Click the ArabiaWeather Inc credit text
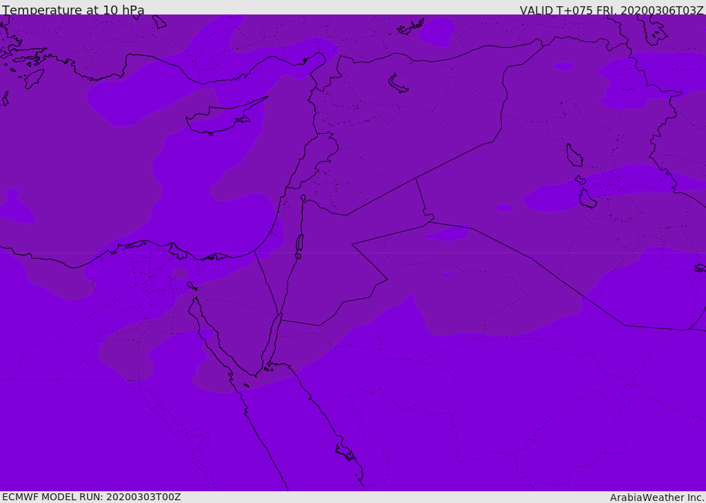 click(656, 497)
